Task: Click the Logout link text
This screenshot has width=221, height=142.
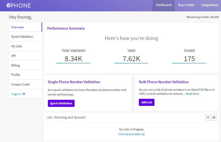Action: (16, 94)
